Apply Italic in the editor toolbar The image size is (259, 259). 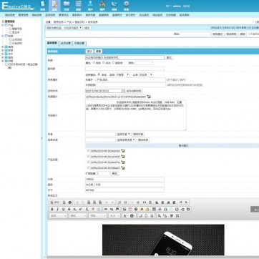58,209
